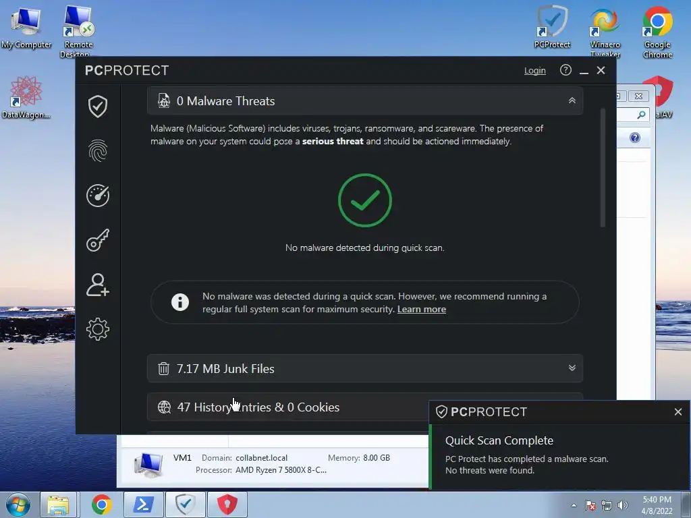Screen dimensions: 691x518
Task: Show hidden system tray icons
Action: click(574, 505)
